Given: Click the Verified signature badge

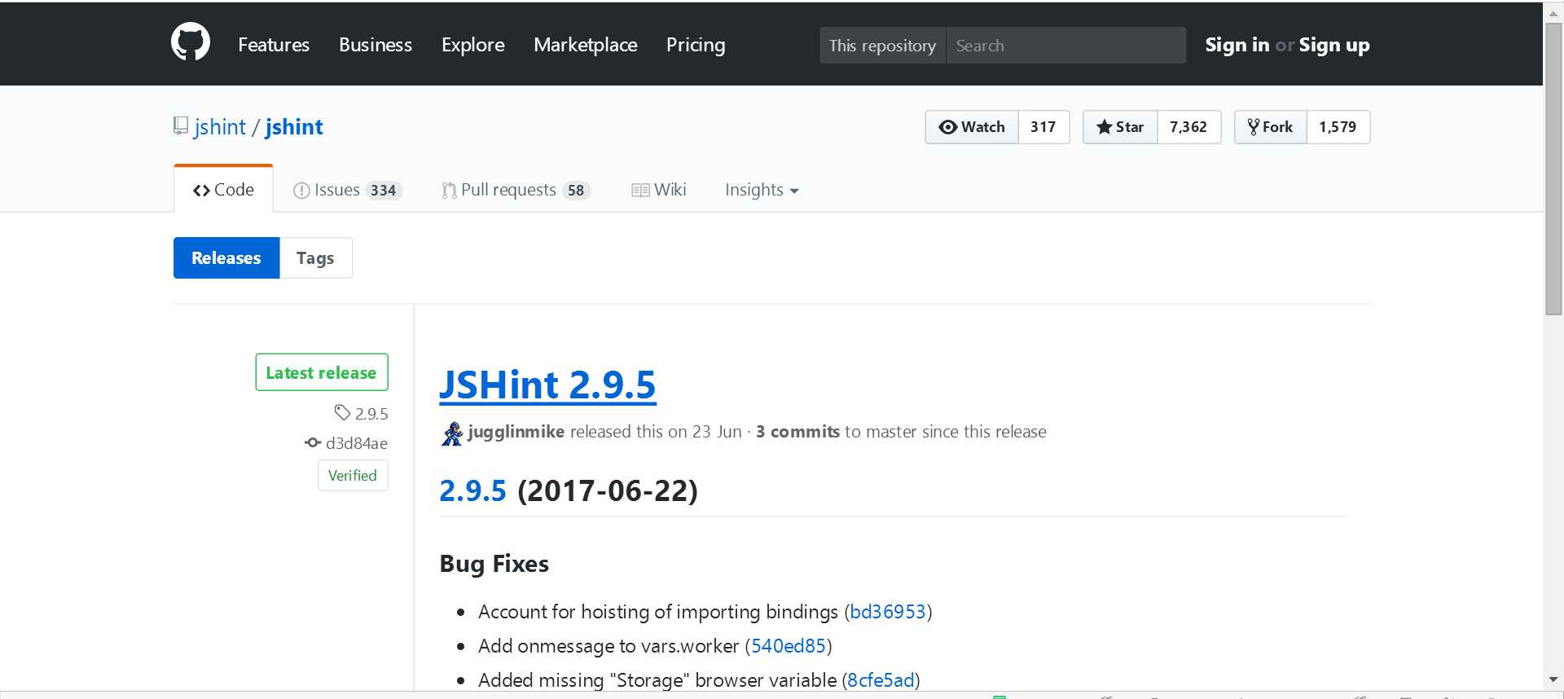Looking at the screenshot, I should (x=353, y=476).
